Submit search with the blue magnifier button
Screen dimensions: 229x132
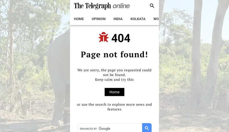[147, 128]
